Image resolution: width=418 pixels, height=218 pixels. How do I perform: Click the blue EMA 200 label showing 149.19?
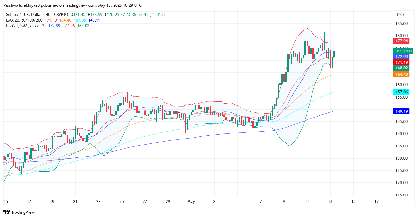401,111
